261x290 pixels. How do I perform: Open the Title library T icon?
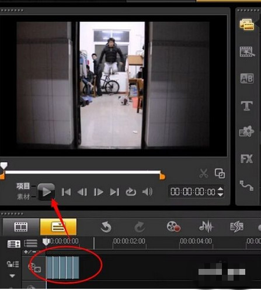247,106
